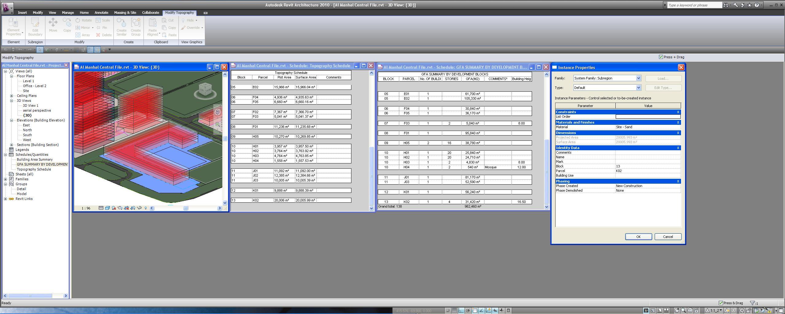Click the 3D view horizontal scrollbar thumb
785x314 pixels.
coord(186,208)
